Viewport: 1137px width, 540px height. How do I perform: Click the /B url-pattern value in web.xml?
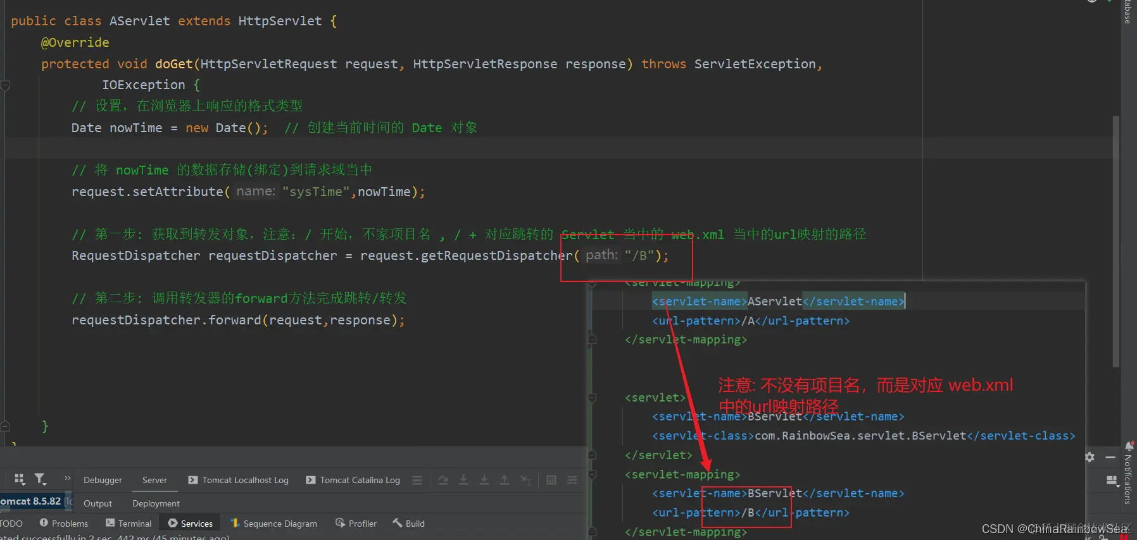point(748,513)
